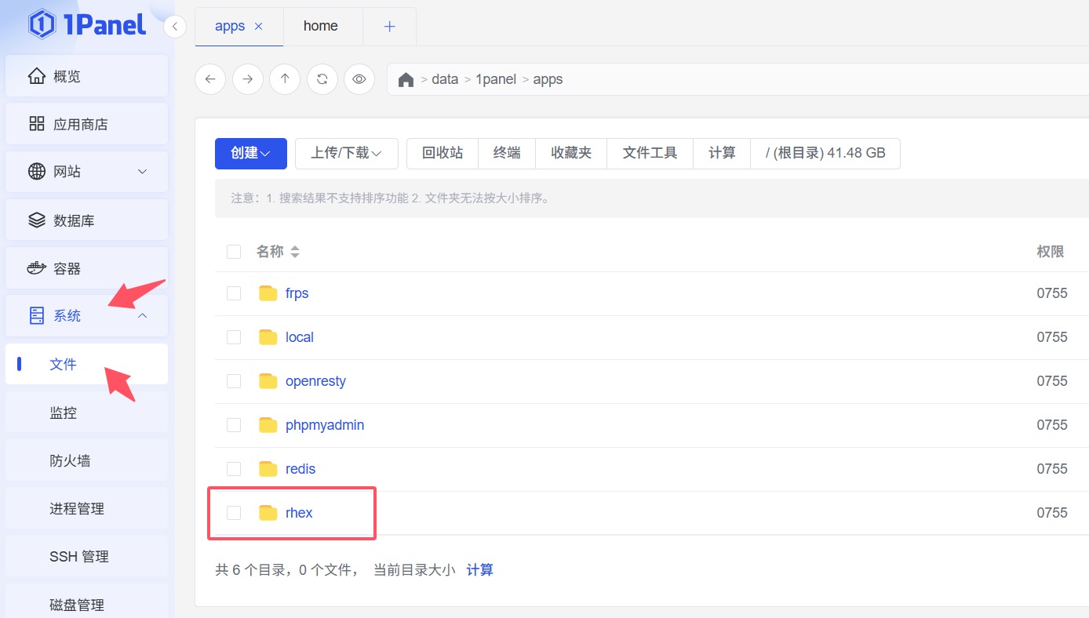Open 文件工具 file tools

pyautogui.click(x=650, y=154)
